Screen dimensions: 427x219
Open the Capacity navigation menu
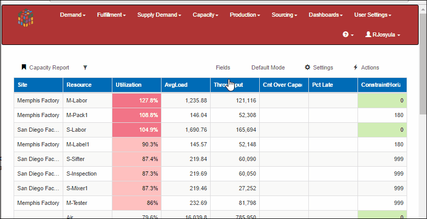205,15
